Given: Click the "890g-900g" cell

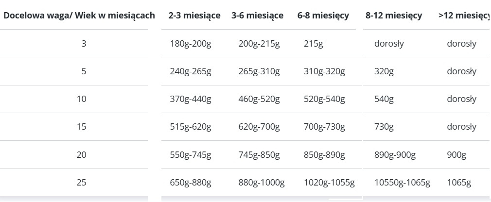Looking at the screenshot, I should 395,155.
